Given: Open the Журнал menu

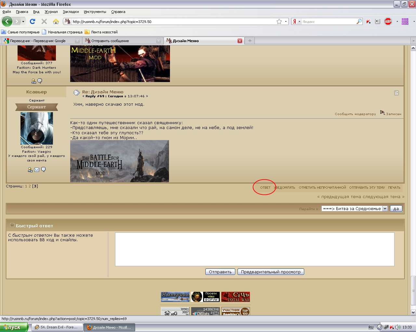Looking at the screenshot, I should (51, 12).
